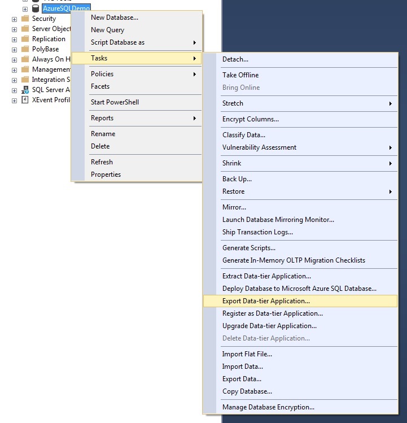Expand the Replication tree node
The height and width of the screenshot is (423, 407).
14,40
